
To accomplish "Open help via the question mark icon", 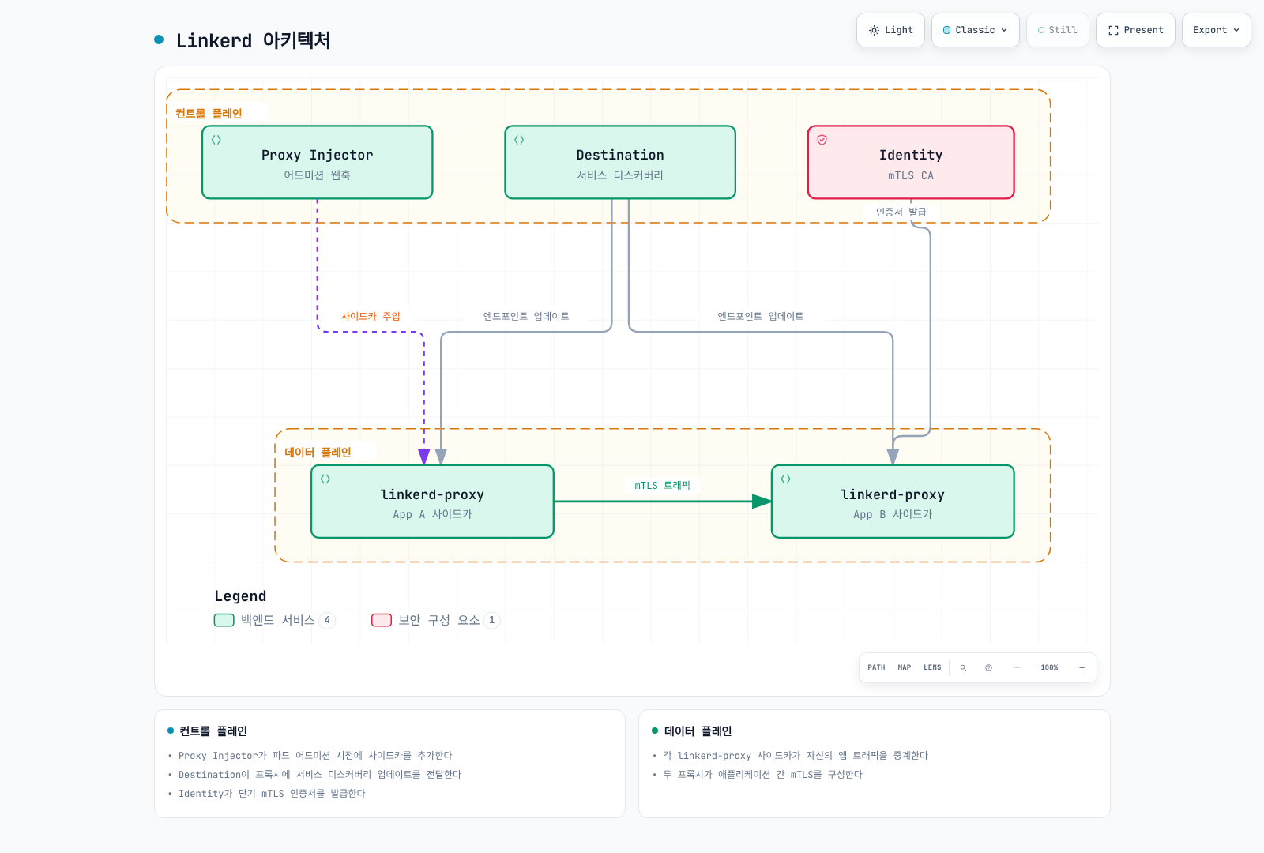I will [988, 667].
